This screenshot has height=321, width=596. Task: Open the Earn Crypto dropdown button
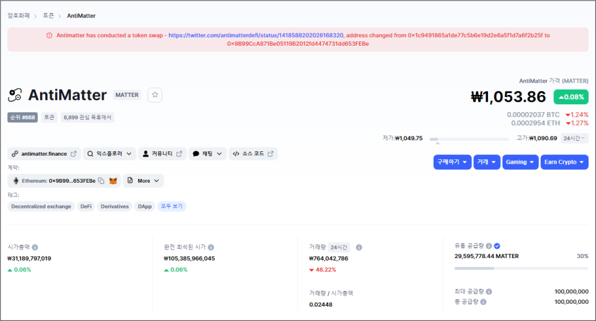click(x=565, y=162)
